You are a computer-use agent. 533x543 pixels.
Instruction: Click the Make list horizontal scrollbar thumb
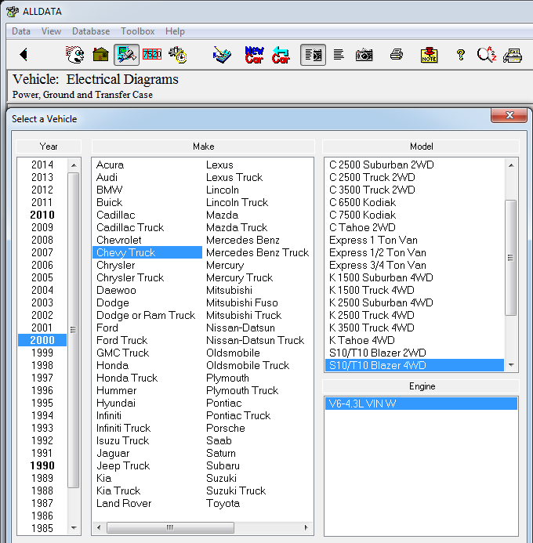tap(170, 528)
